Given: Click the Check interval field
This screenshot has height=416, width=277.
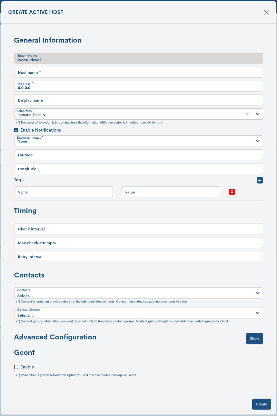Looking at the screenshot, I should coord(138,229).
